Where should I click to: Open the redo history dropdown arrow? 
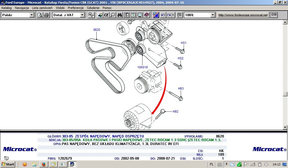[173, 15]
